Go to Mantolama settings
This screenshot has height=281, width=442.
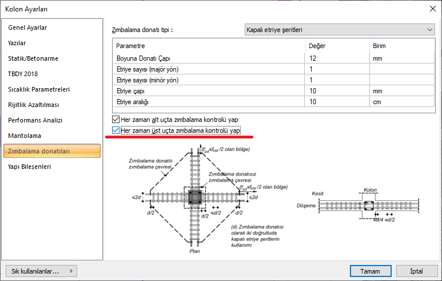25,136
